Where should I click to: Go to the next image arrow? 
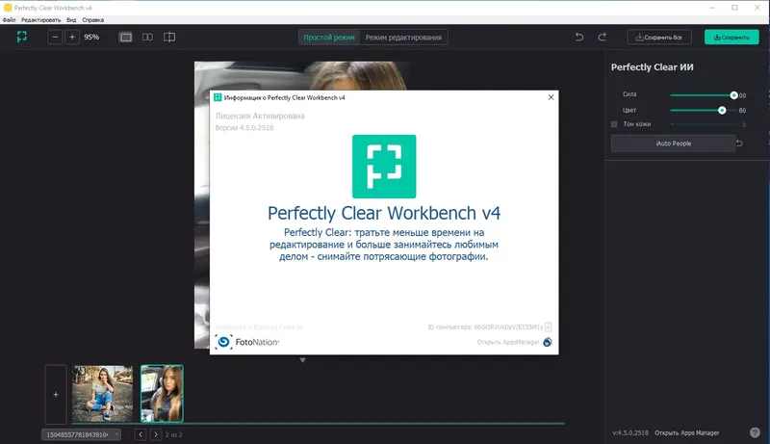(x=156, y=434)
